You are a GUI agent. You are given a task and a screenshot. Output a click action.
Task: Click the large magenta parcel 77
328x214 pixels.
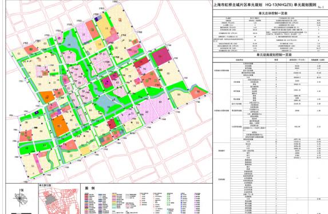tap(161, 56)
